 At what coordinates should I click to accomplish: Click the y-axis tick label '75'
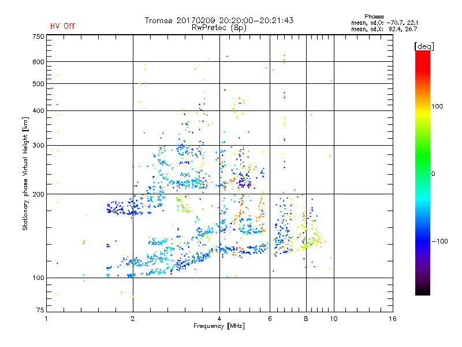[x=40, y=310]
